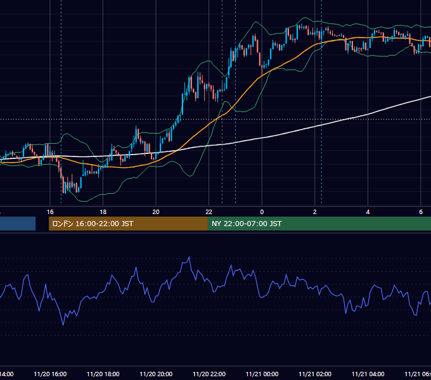431x380 pixels.
Task: Click the 18 hour label on price chart
Action: coord(103,212)
